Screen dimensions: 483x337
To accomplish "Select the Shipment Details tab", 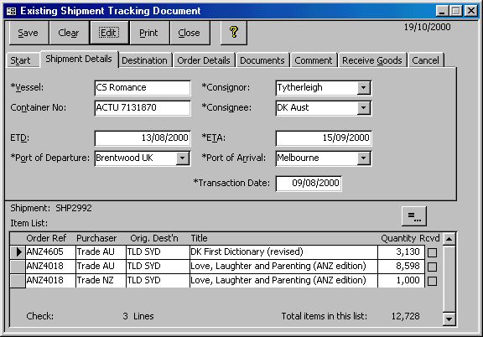I will click(79, 59).
